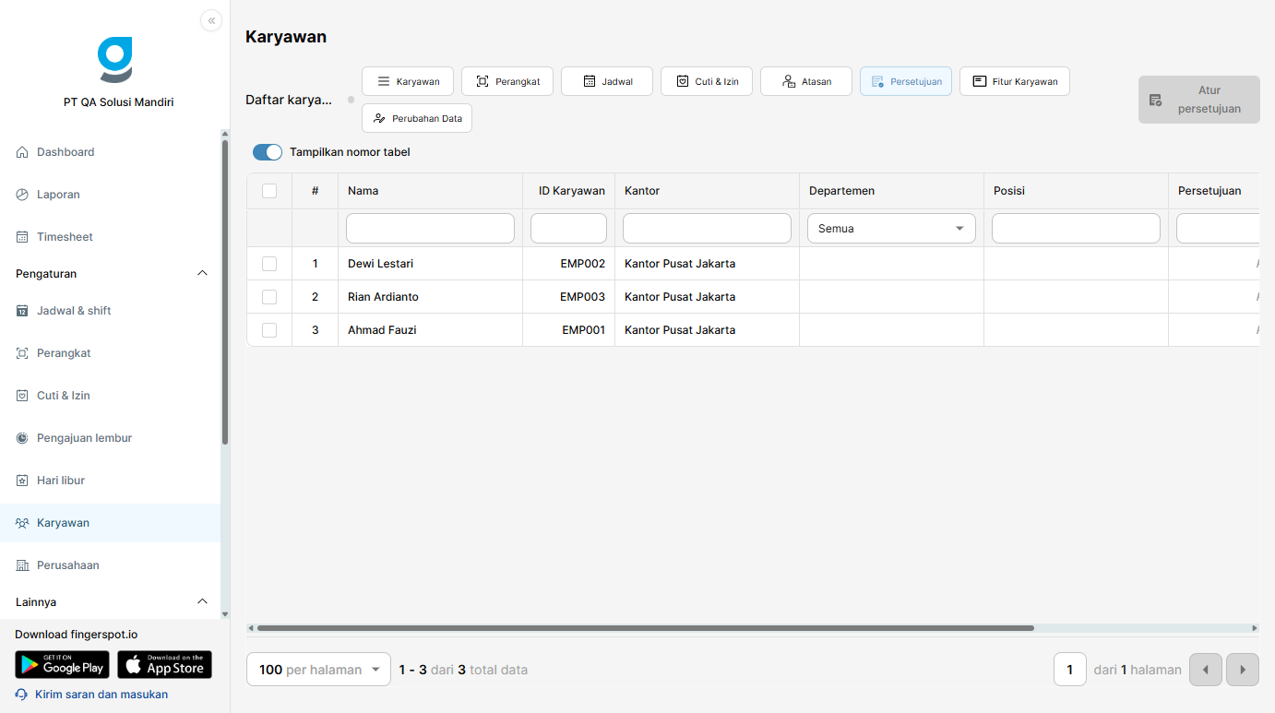Click the Hari libur star icon
The width and height of the screenshot is (1275, 713).
[x=22, y=481]
